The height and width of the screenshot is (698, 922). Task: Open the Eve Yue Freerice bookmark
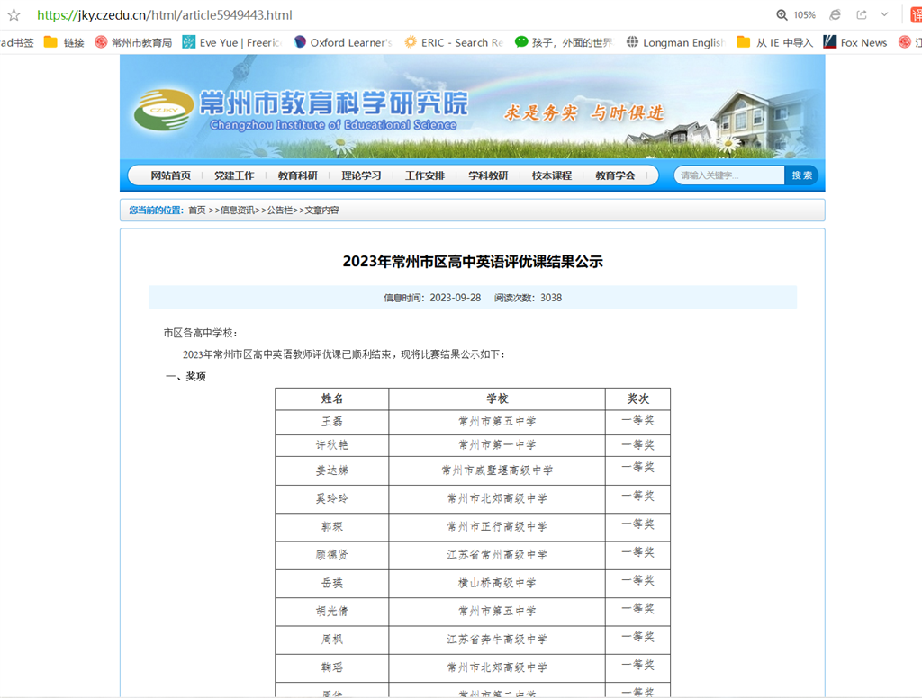click(232, 42)
